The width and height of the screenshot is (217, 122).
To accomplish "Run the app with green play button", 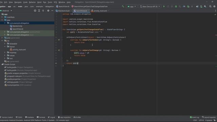I will (x=164, y=6).
